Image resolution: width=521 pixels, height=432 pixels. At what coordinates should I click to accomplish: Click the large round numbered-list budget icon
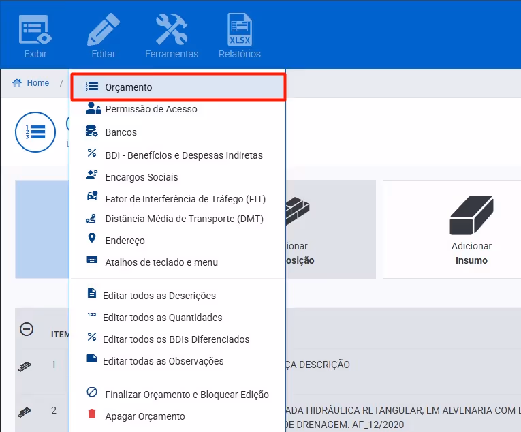coord(35,132)
